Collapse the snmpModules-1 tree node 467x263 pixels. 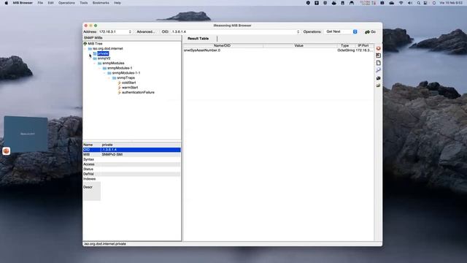100,68
